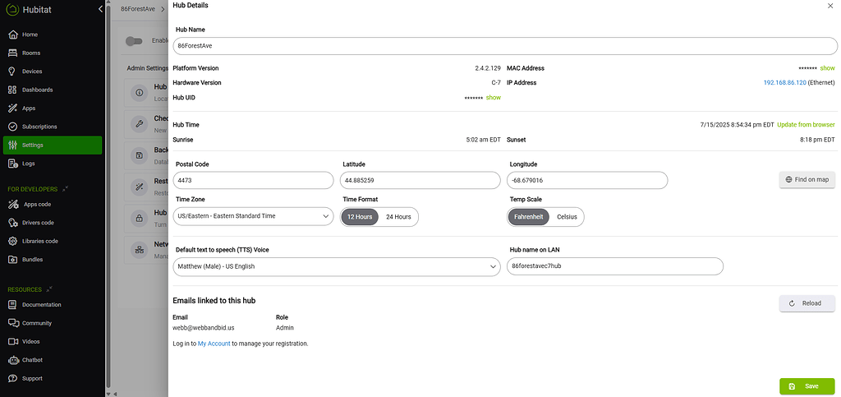Click the Apps icon in sidebar

tap(12, 108)
